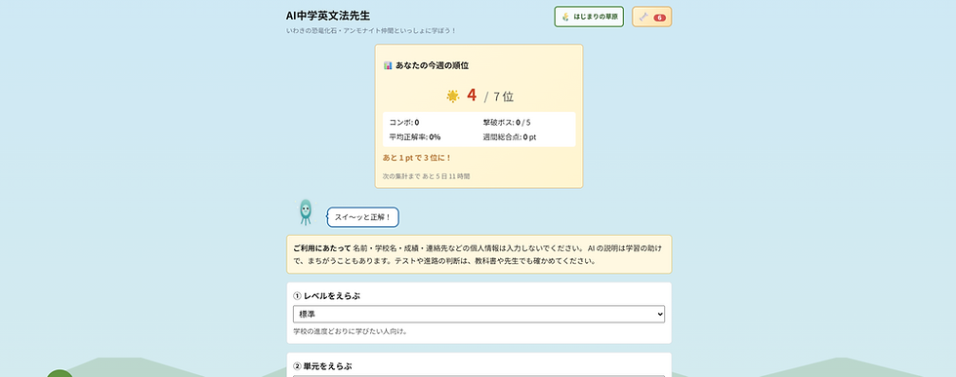Click the ご利用にあたって notice box
The width and height of the screenshot is (956, 377).
[x=478, y=254]
